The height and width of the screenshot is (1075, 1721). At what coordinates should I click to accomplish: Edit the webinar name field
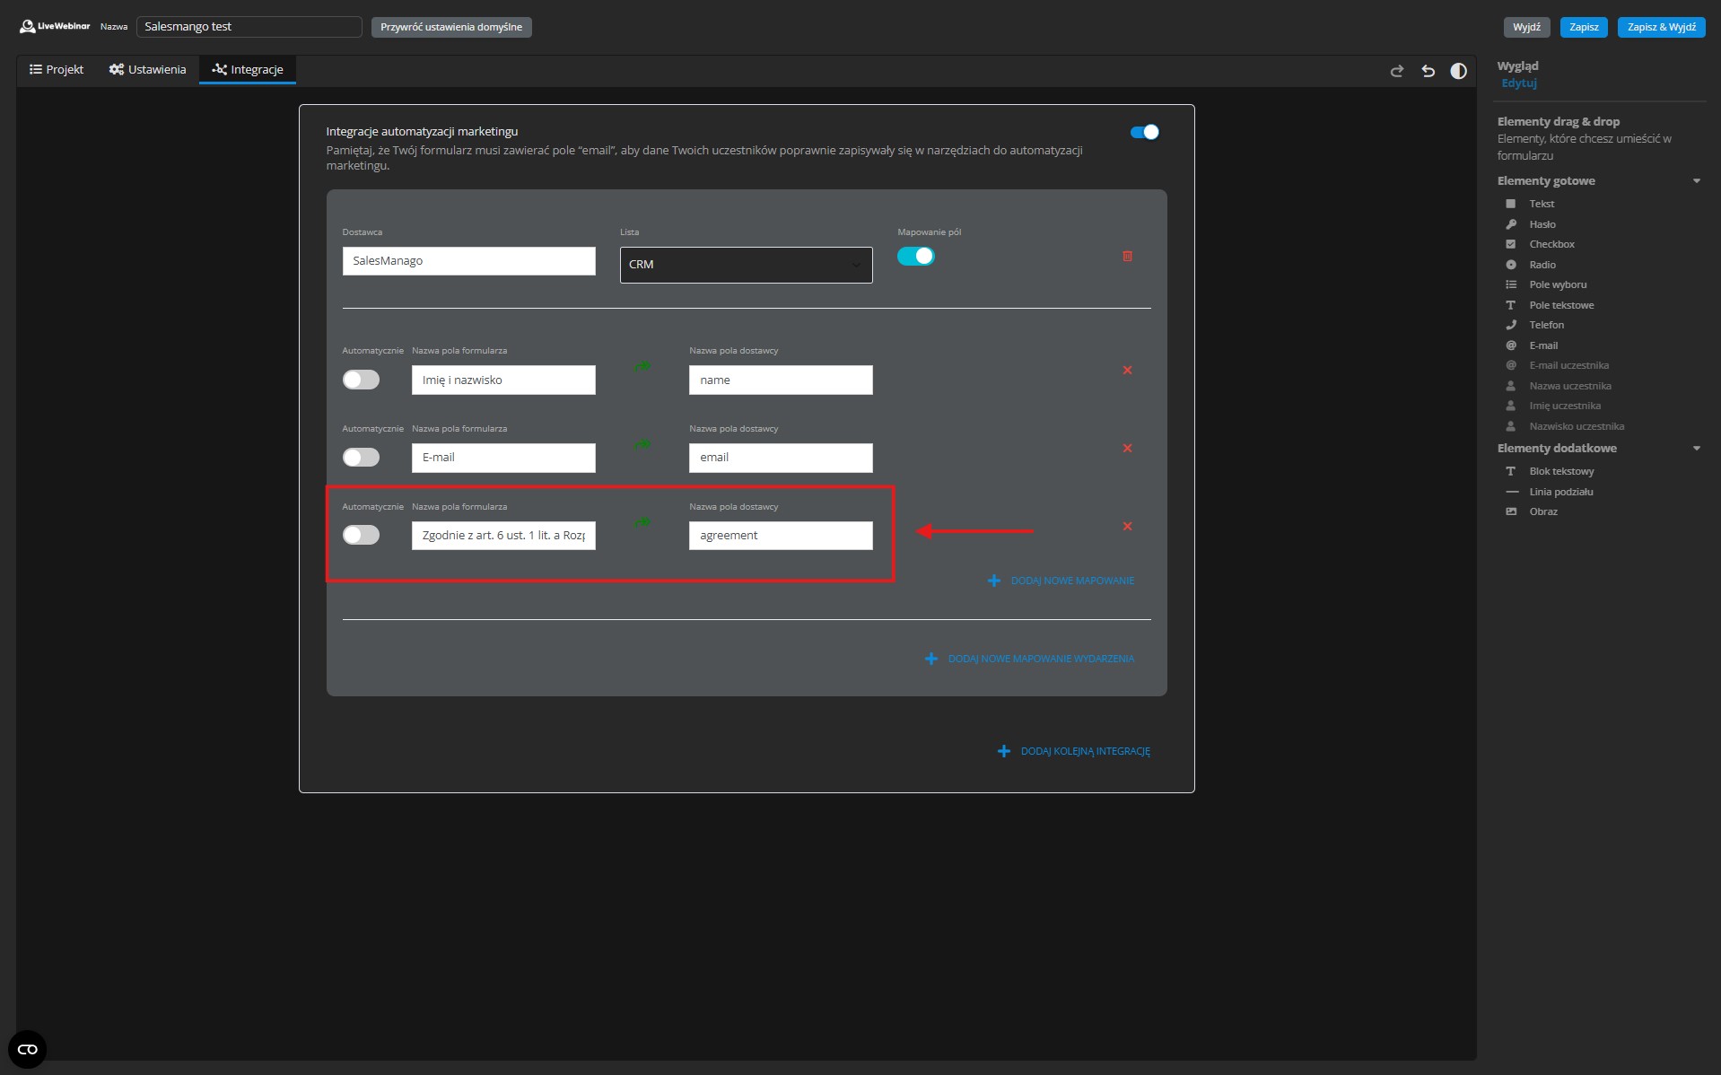coord(249,26)
